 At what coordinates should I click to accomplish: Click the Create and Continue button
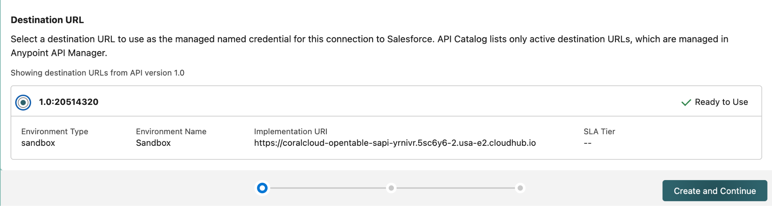coord(714,191)
